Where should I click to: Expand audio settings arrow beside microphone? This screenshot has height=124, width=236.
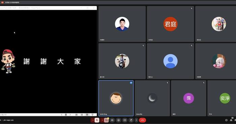pyautogui.click(x=93, y=120)
